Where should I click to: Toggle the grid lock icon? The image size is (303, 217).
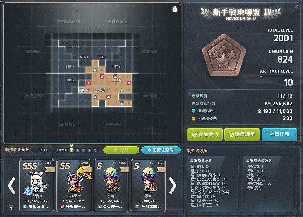[x=175, y=9]
